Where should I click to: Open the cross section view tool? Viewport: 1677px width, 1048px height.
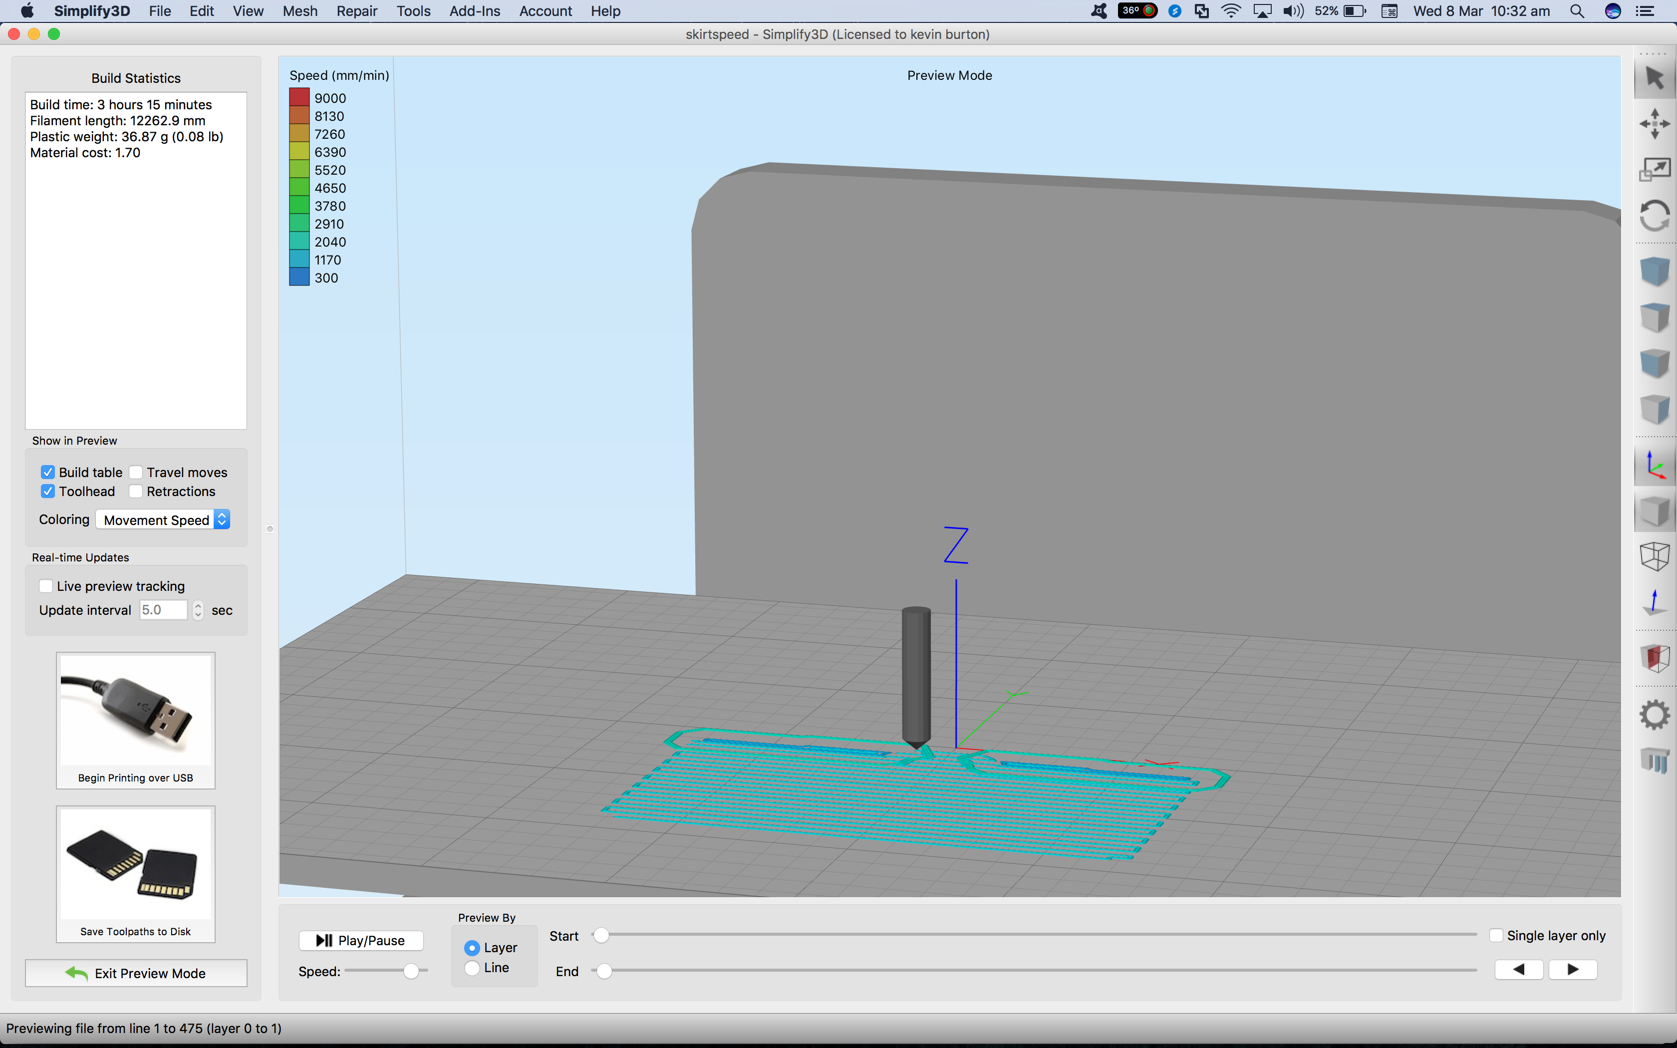1654,658
